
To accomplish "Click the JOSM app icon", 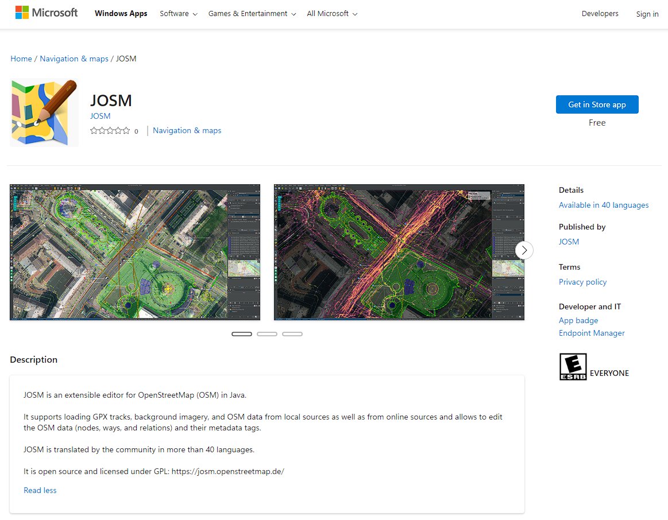I will (44, 112).
